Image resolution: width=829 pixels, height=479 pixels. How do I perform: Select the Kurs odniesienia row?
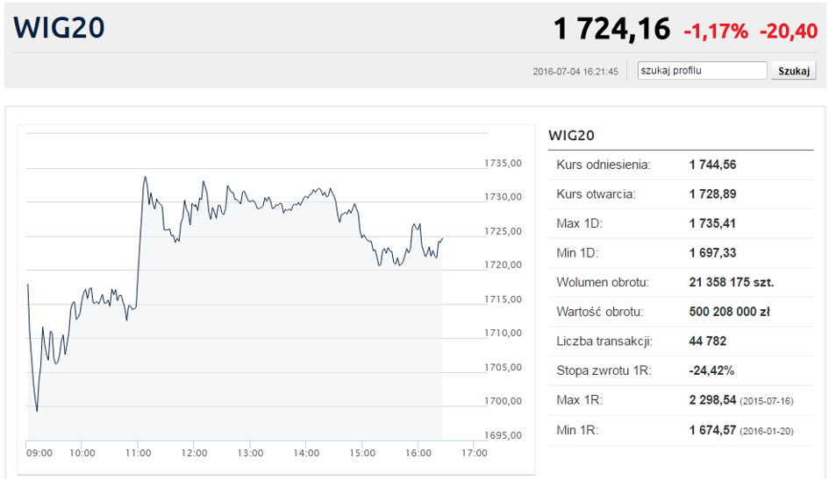(x=681, y=165)
